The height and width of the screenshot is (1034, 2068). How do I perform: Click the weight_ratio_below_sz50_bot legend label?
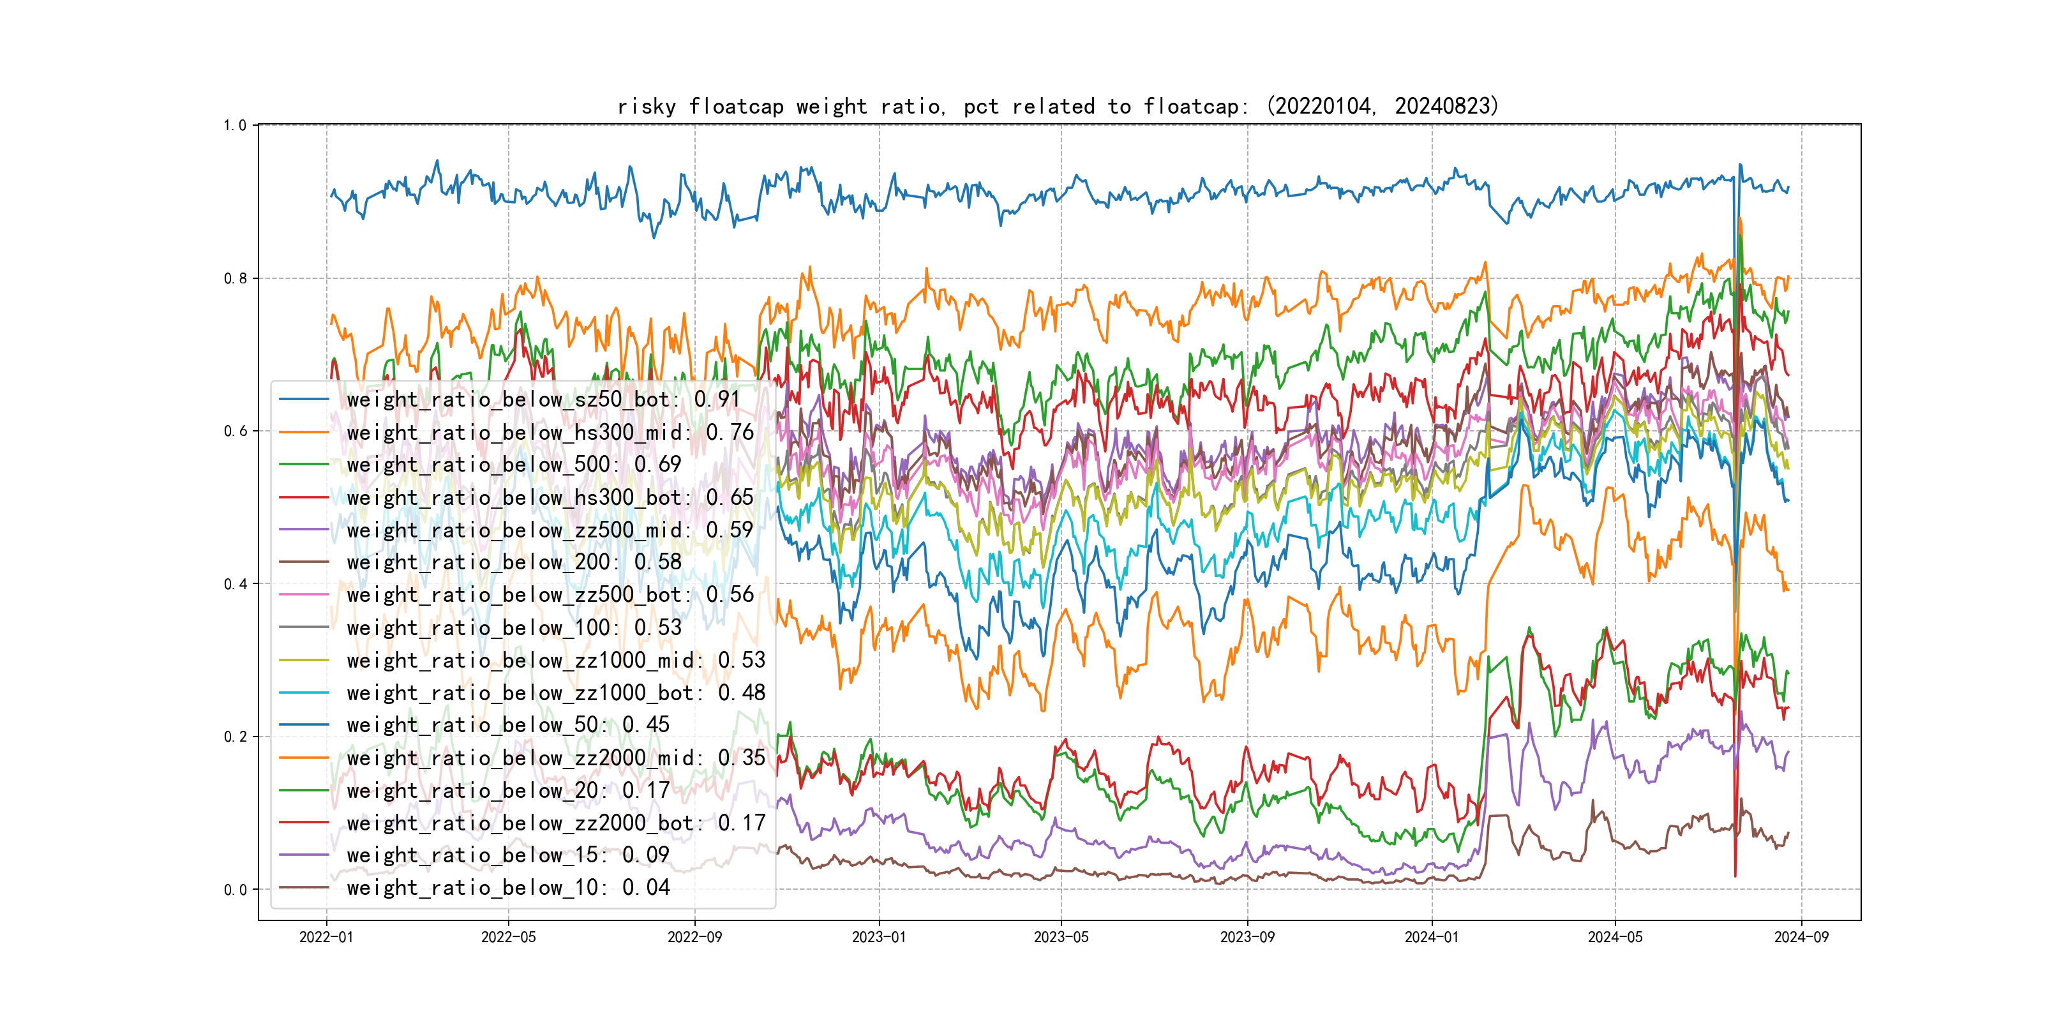pos(543,400)
